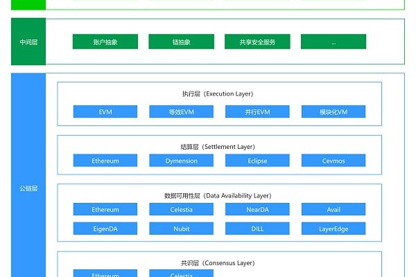
Task: Click Celestia in the Data Availability Layer
Action: tap(181, 209)
